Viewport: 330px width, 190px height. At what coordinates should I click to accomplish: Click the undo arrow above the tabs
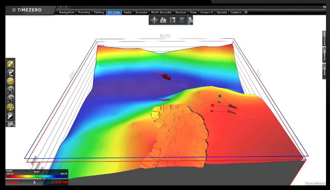pos(60,7)
